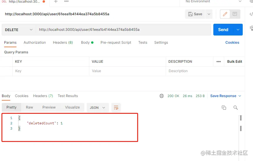Copy response using the copy icon
253x161 pixels.
click(x=224, y=108)
